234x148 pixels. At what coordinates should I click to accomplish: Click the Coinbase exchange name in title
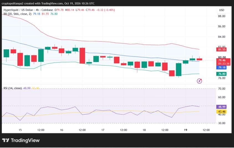click(47, 10)
